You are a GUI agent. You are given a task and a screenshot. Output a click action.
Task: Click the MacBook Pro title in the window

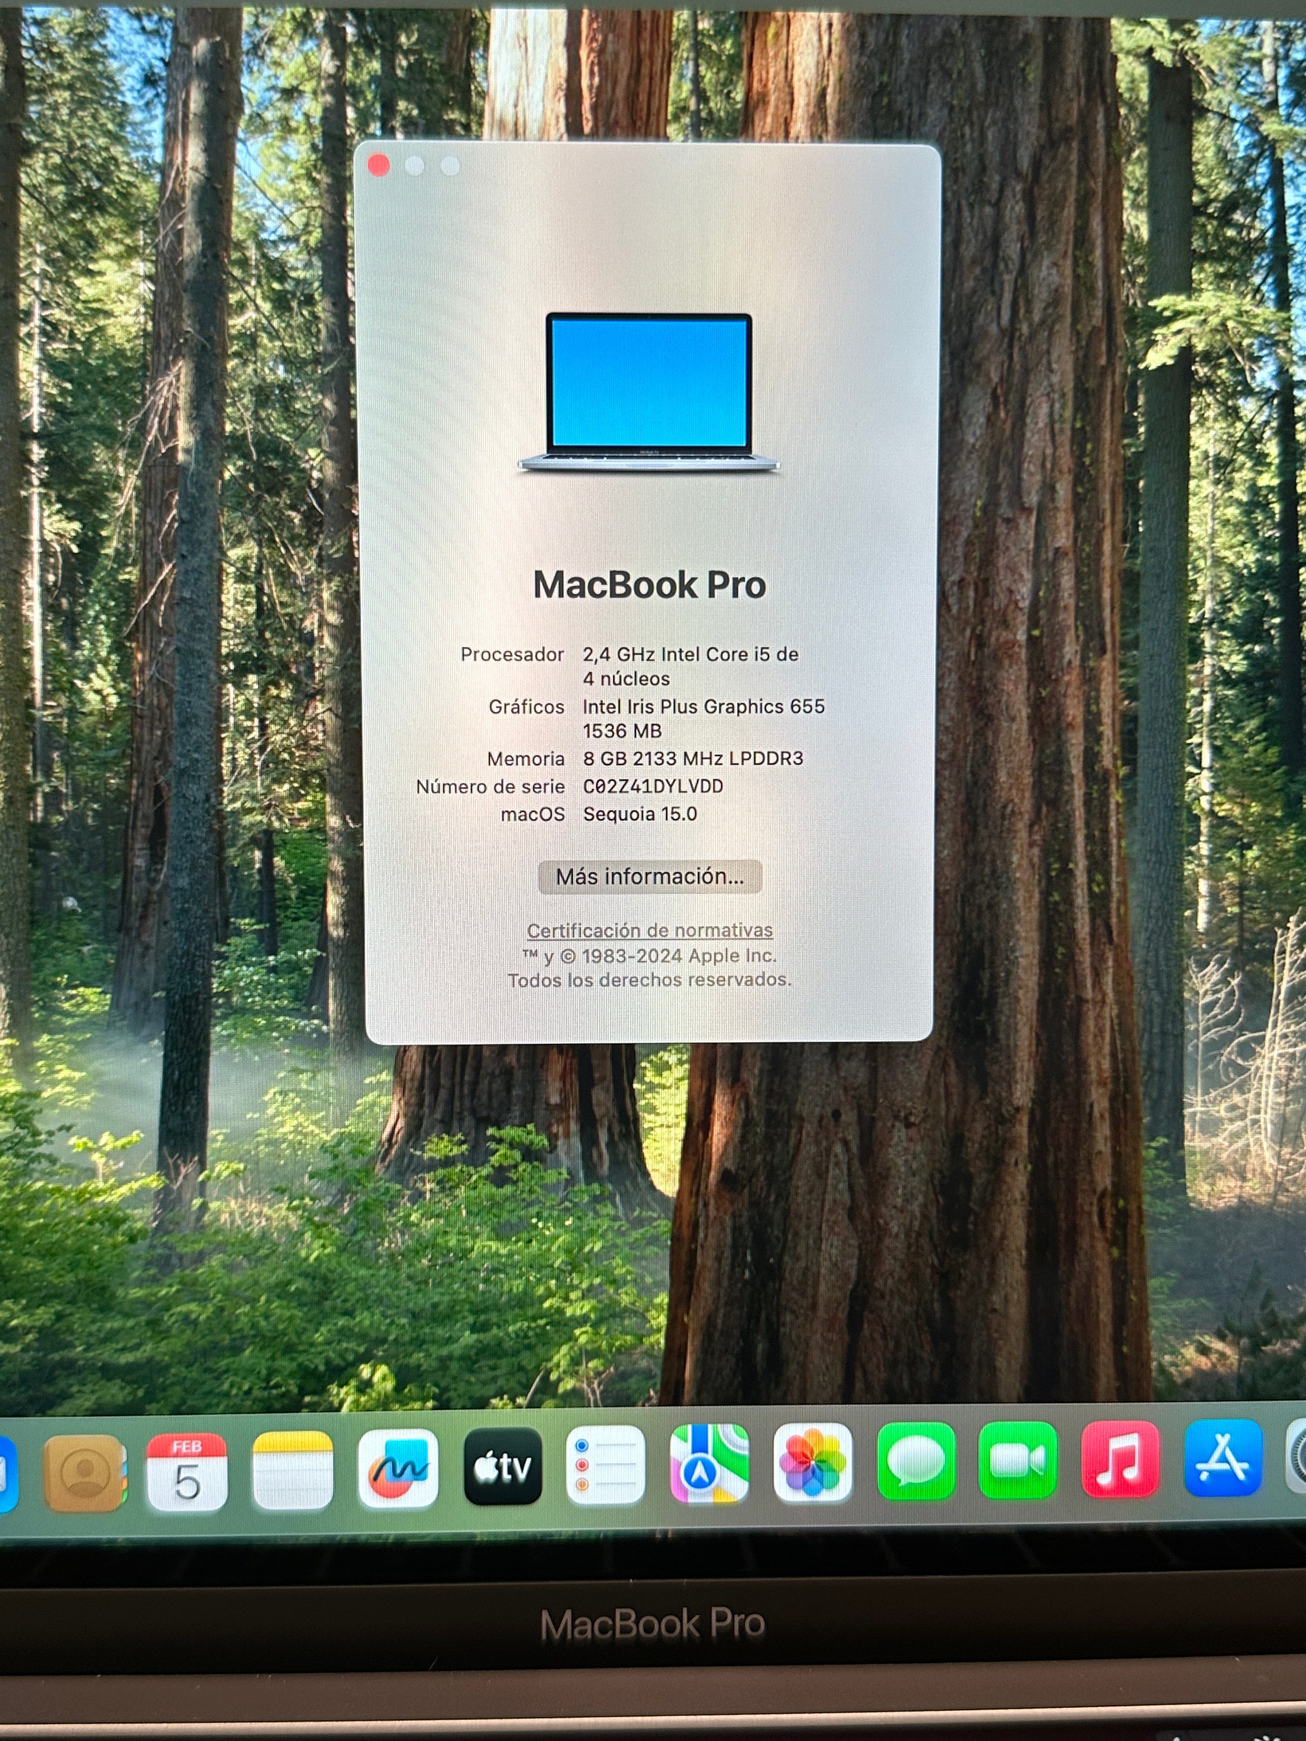(650, 585)
